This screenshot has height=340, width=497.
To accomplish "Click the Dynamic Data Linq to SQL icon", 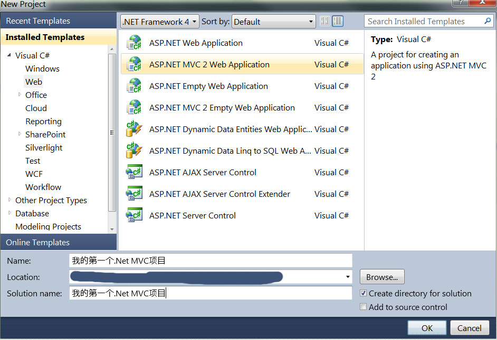I will coord(134,150).
